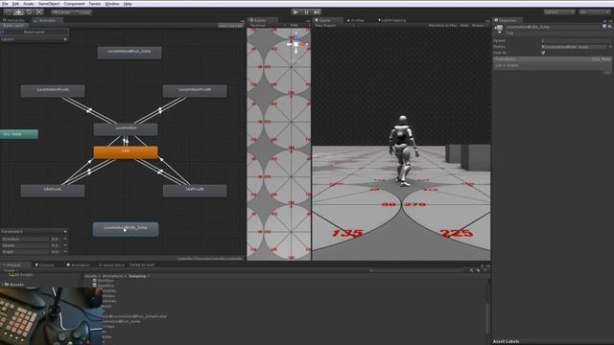The height and width of the screenshot is (345, 614).
Task: Toggle Solo Mute in Transitions header
Action: click(602, 59)
